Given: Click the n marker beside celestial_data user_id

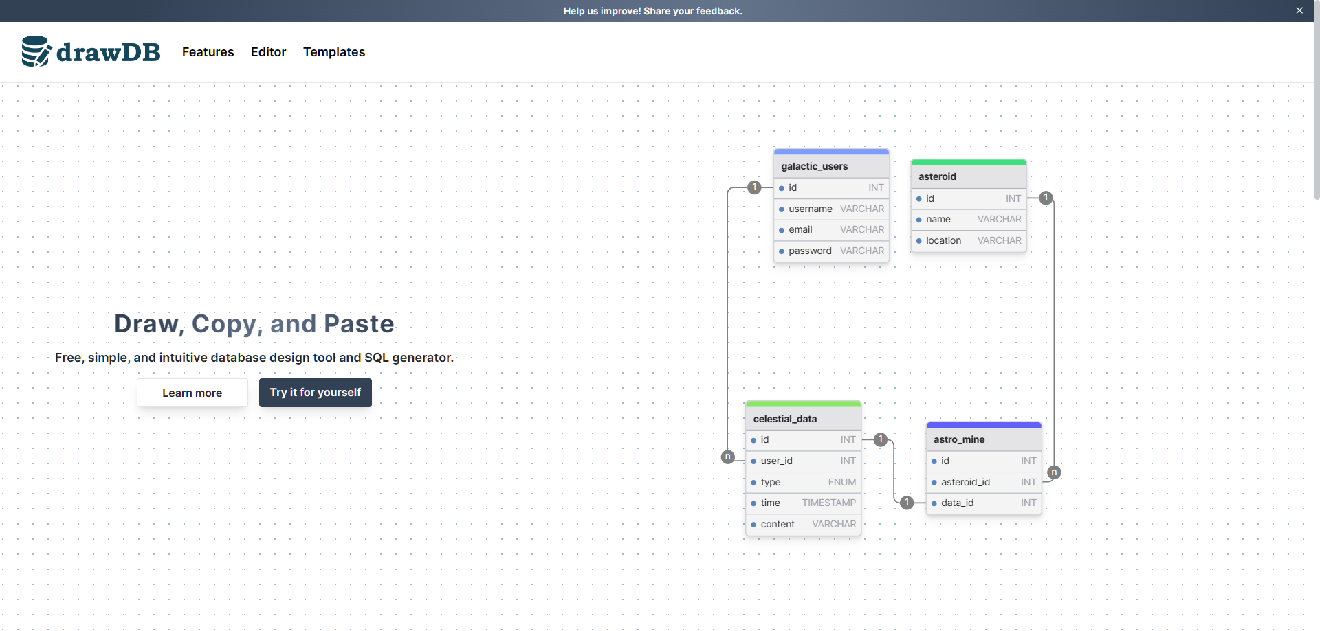Looking at the screenshot, I should pyautogui.click(x=728, y=457).
